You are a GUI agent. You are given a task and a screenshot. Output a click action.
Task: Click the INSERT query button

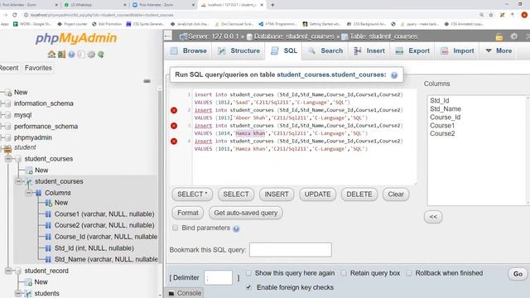[277, 195]
